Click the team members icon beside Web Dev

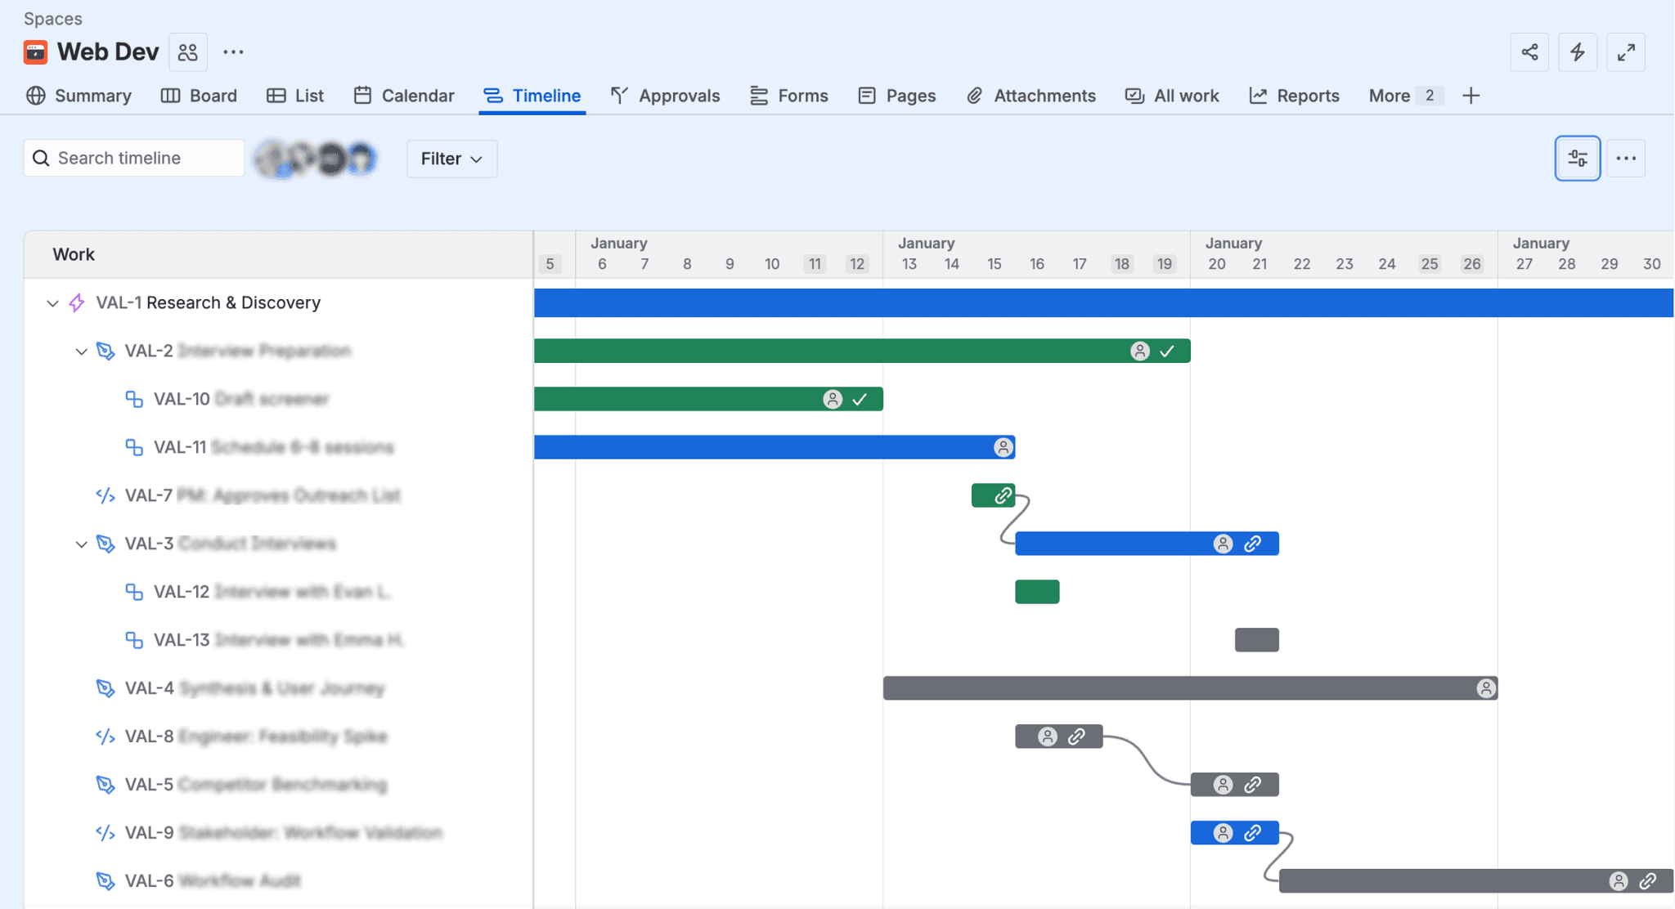[188, 52]
